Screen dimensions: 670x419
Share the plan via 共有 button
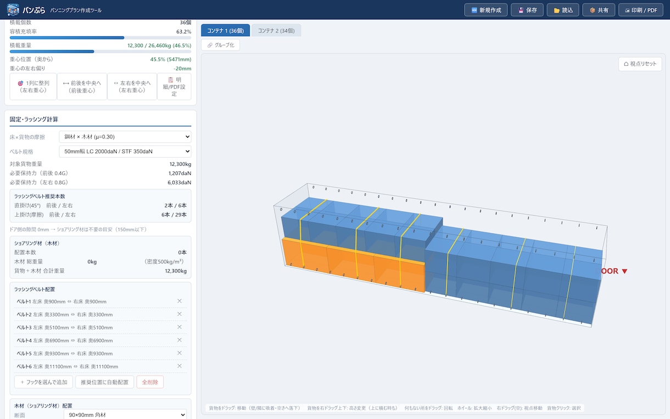point(599,10)
